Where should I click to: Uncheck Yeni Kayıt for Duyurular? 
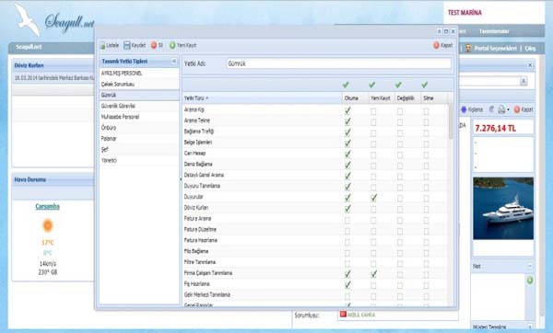click(x=373, y=198)
